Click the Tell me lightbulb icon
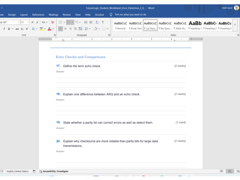The height and width of the screenshot is (180, 240). [111, 14]
